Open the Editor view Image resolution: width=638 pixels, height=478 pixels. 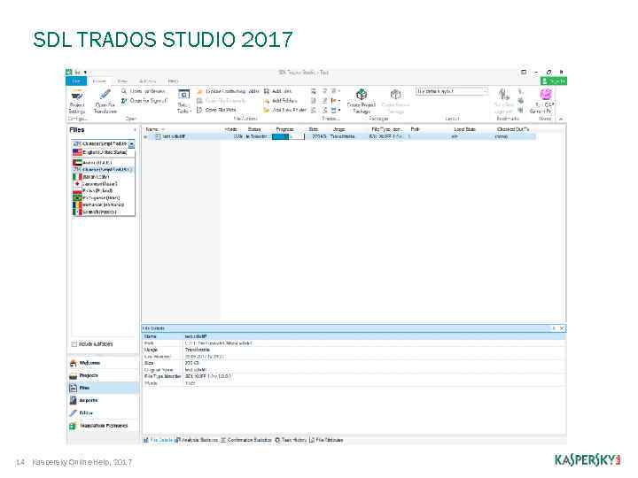104,413
